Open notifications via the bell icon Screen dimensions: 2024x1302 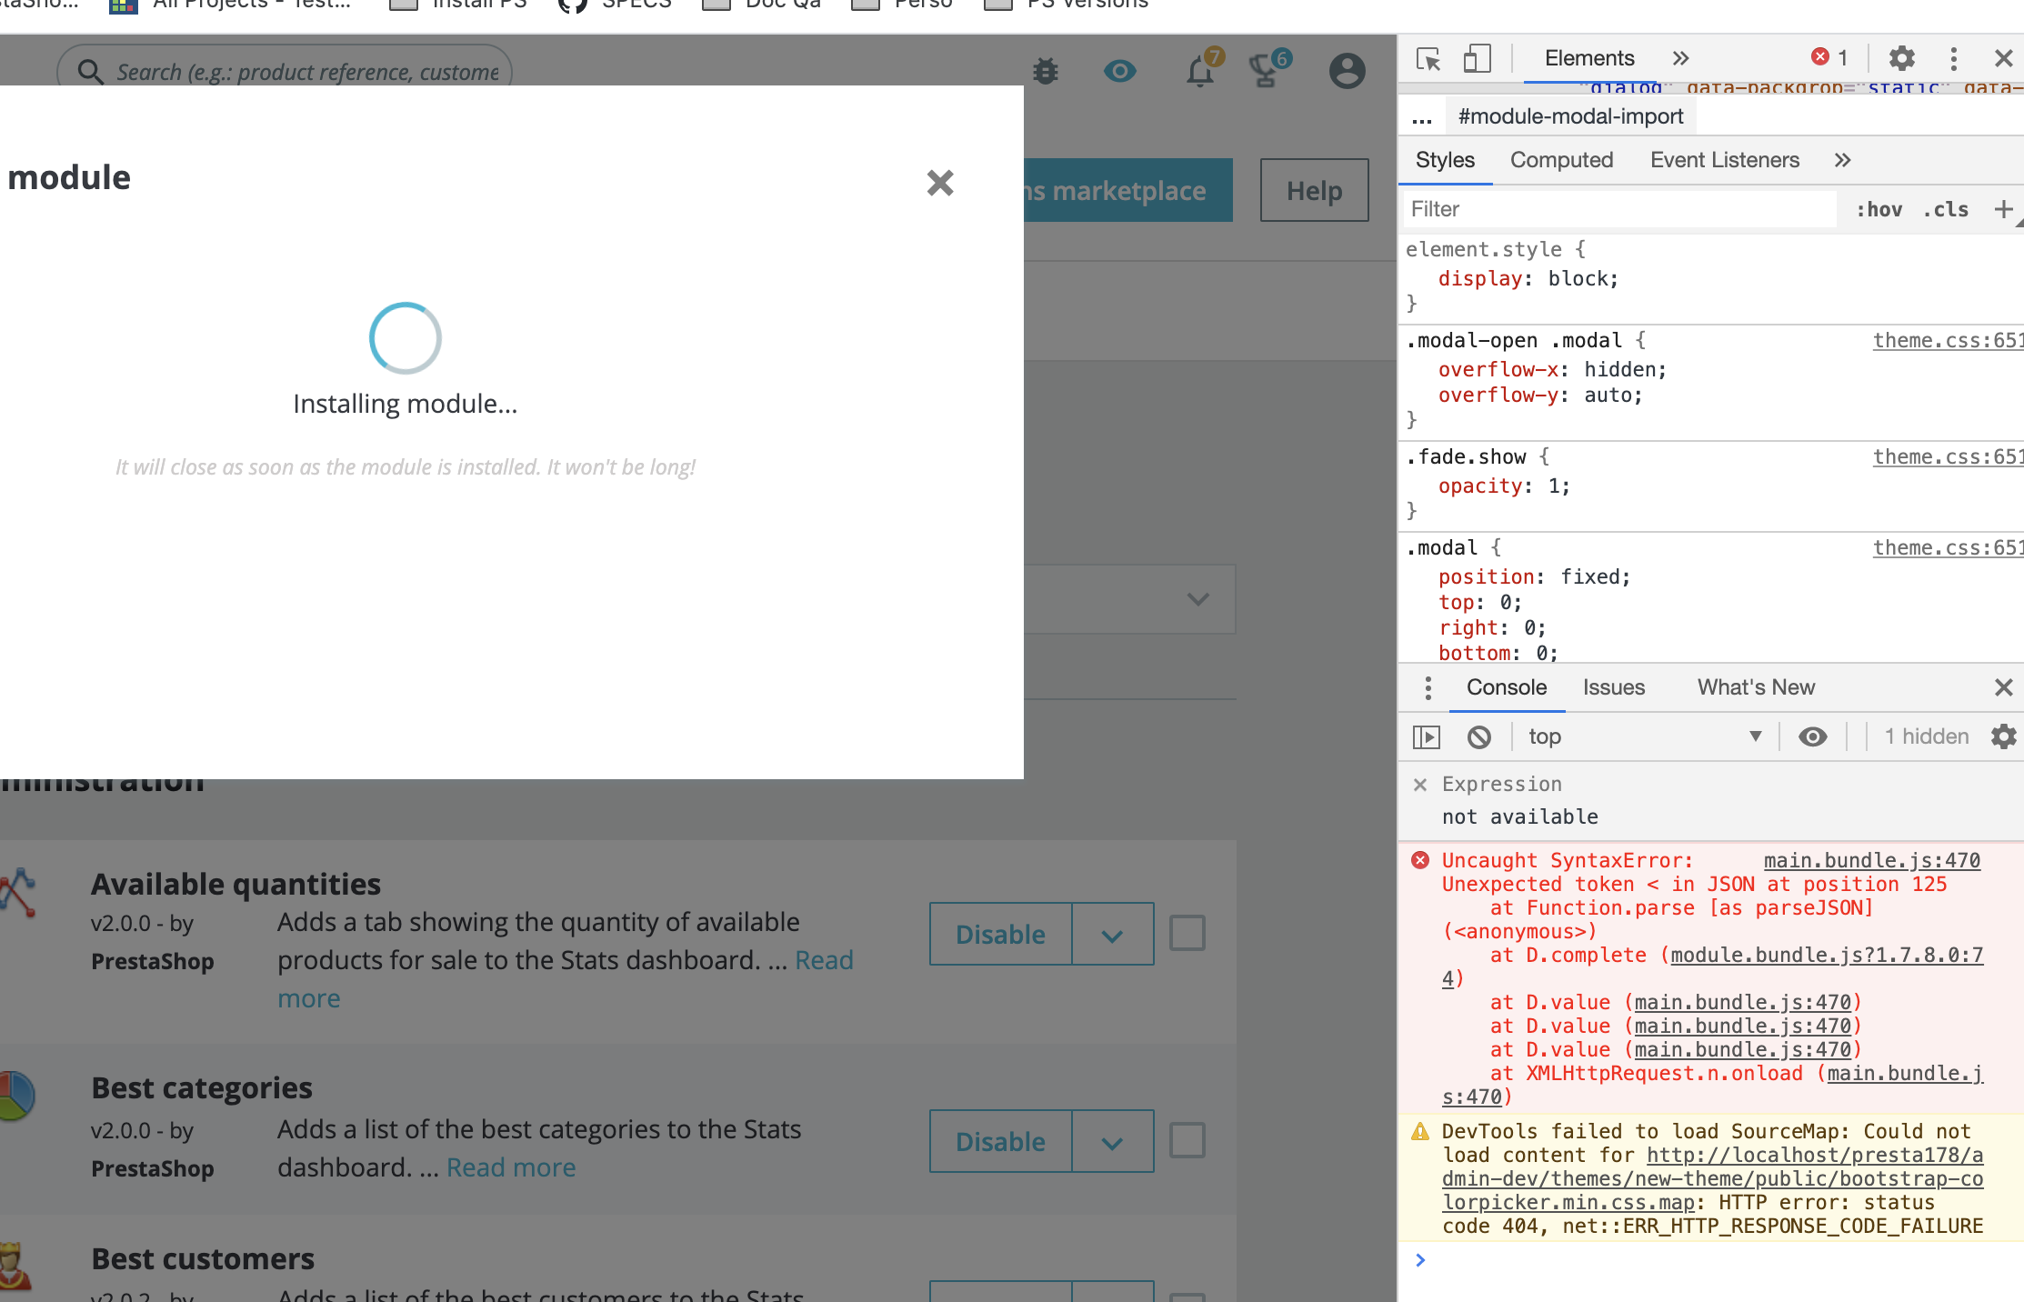coord(1200,71)
